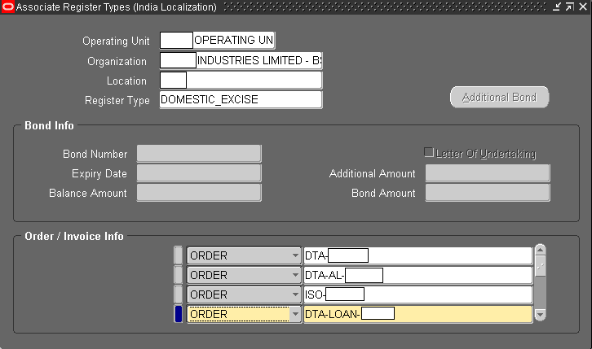Click the Additional Amount field

coord(488,173)
